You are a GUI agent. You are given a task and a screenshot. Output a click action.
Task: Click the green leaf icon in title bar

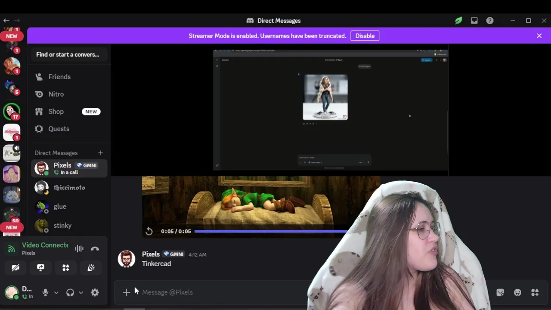(458, 21)
